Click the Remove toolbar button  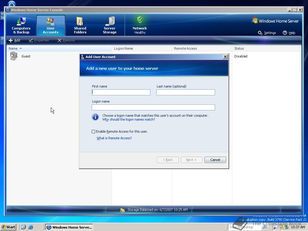(x=66, y=40)
